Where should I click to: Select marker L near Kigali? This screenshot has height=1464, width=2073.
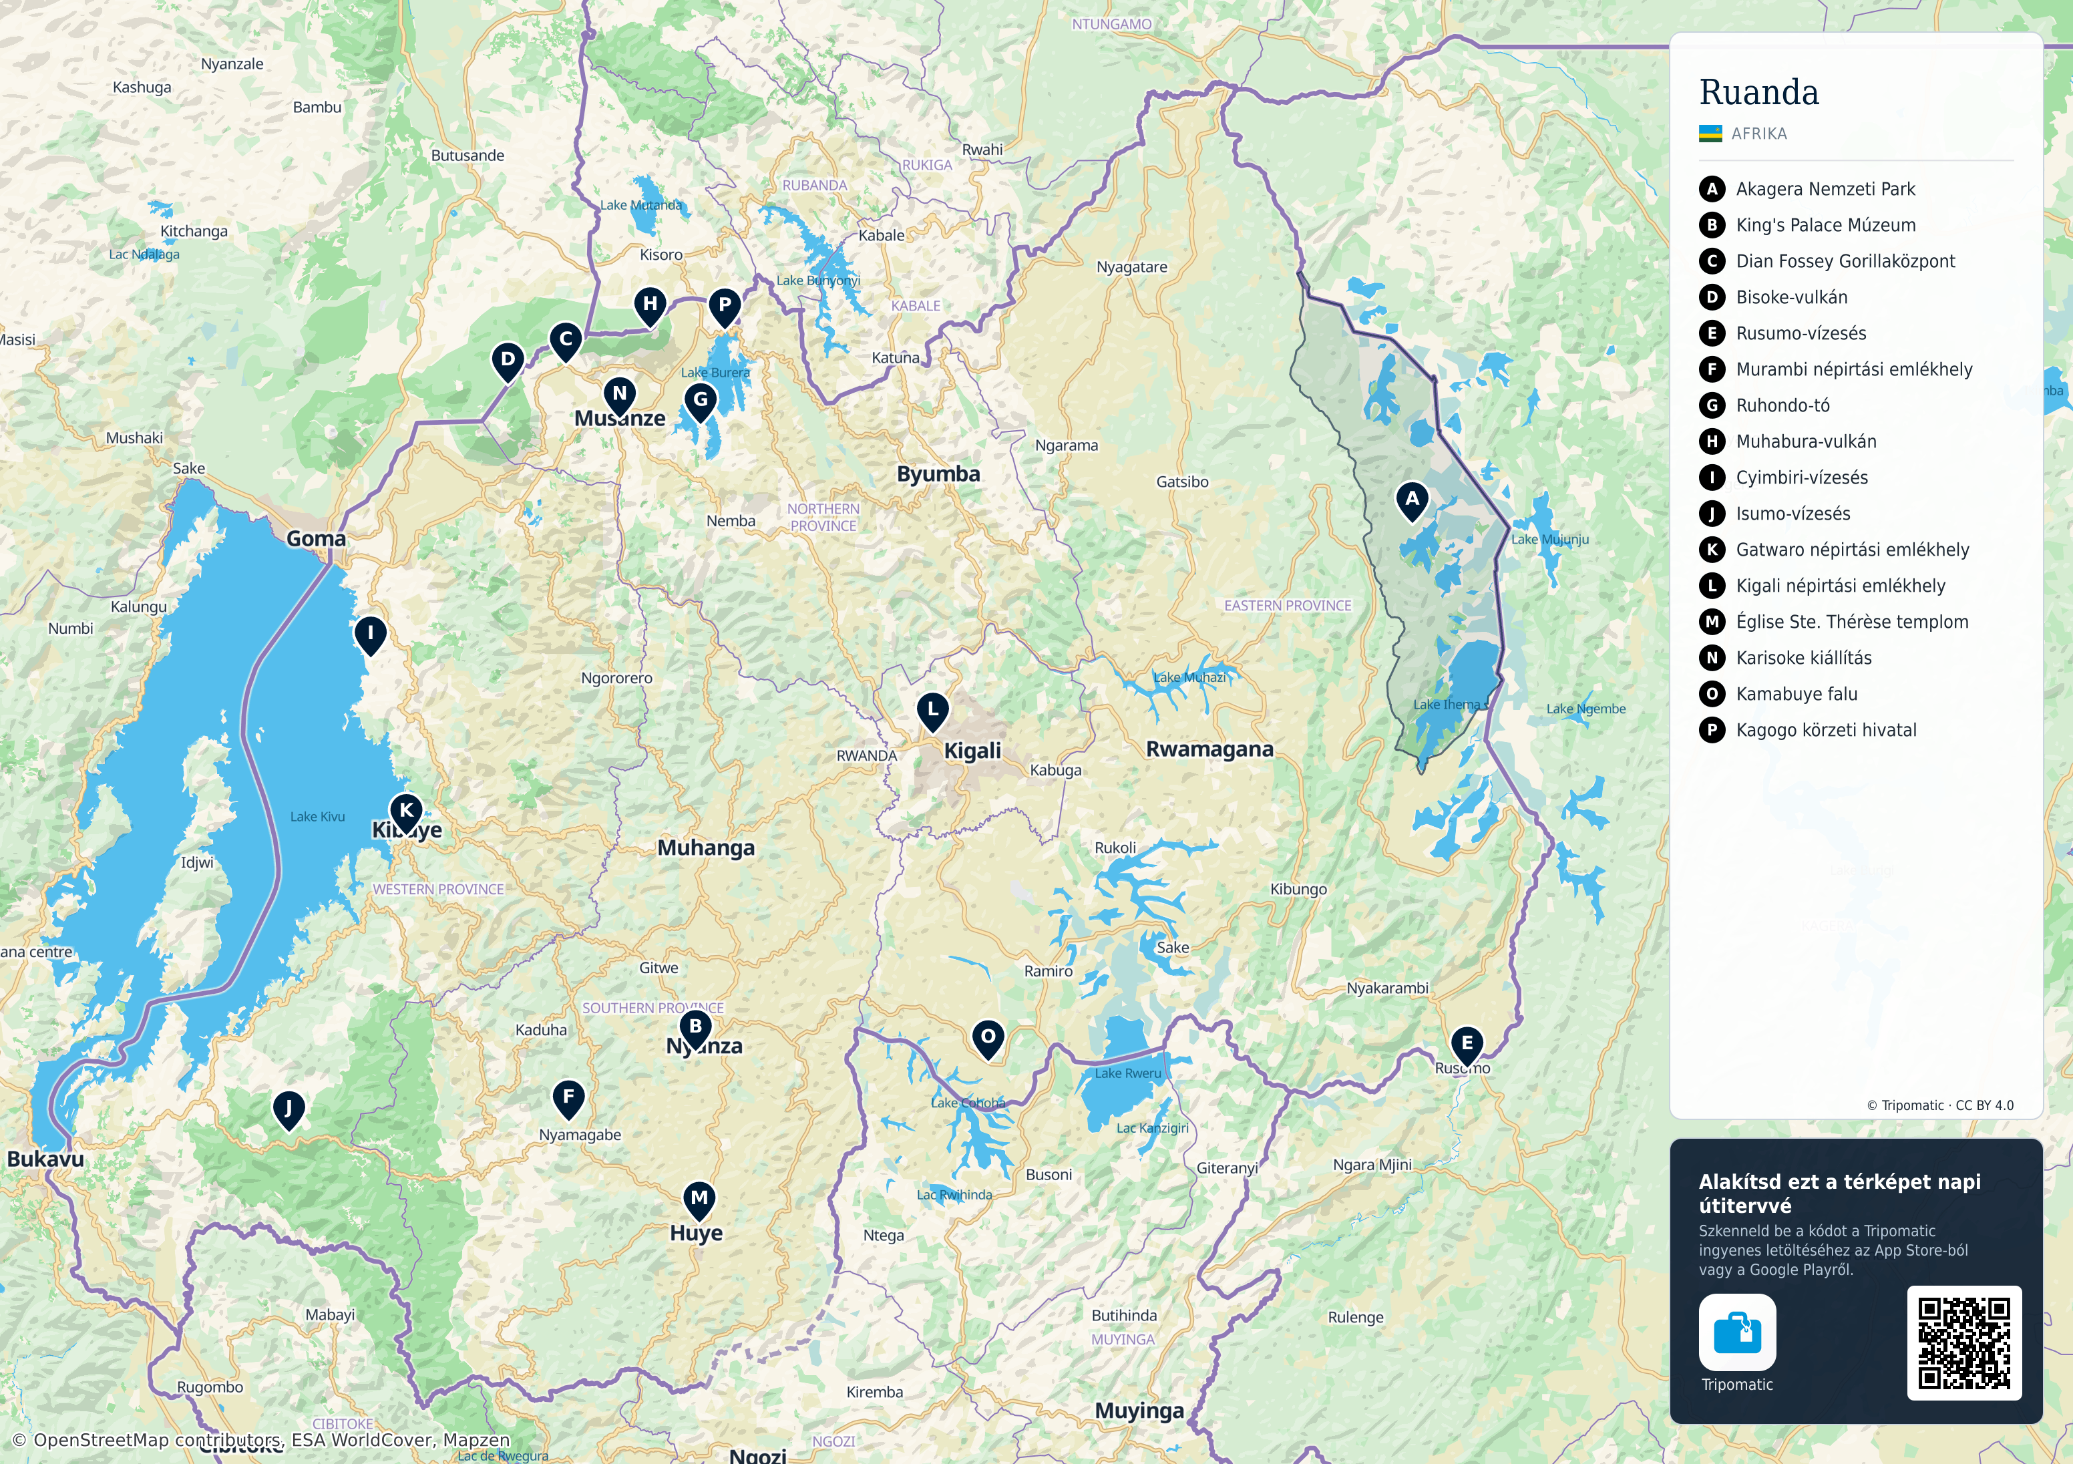933,712
